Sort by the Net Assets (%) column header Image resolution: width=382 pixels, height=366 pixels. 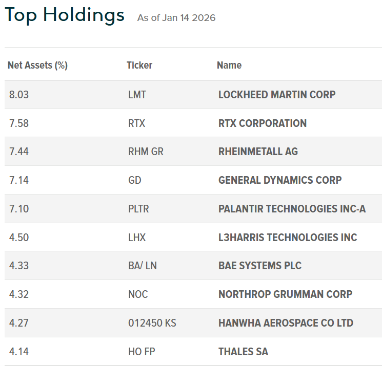coord(37,66)
